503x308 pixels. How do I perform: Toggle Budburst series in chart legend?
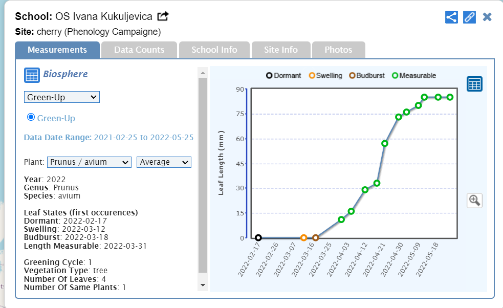tap(366, 76)
